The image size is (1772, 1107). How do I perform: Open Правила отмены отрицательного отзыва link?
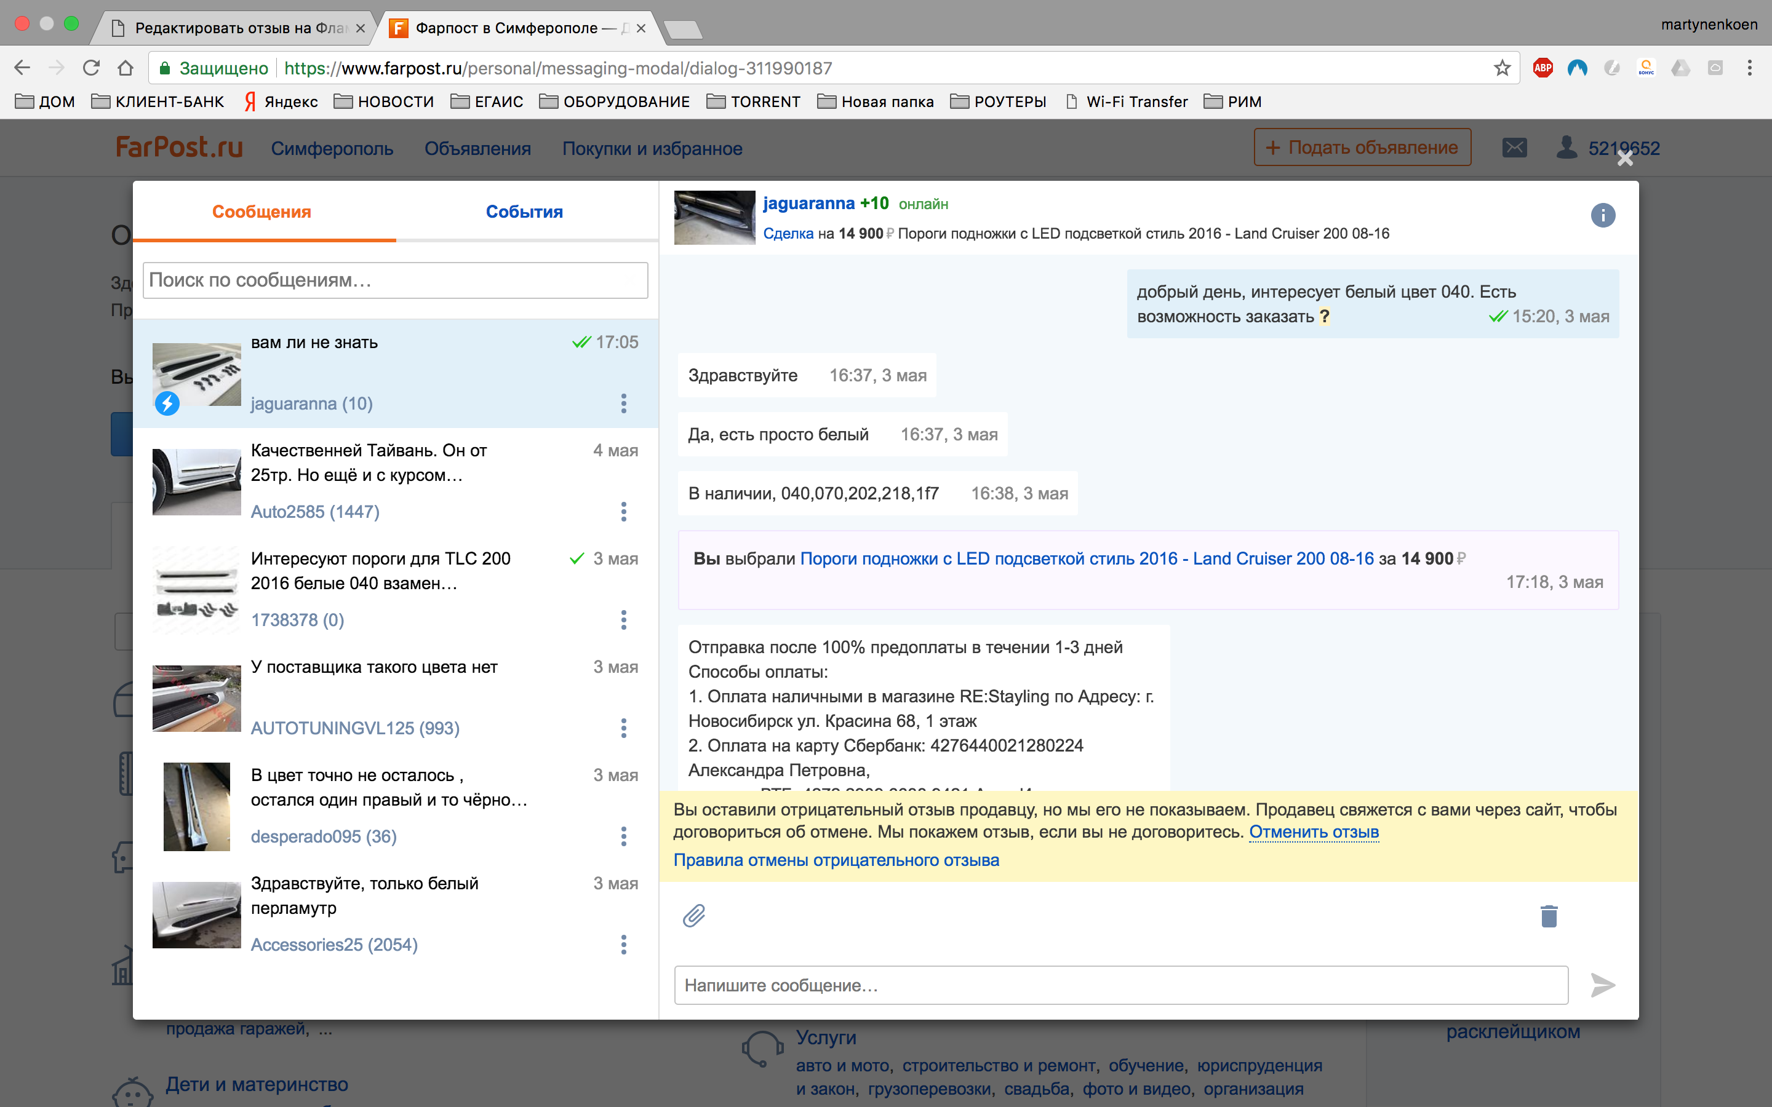pos(836,860)
